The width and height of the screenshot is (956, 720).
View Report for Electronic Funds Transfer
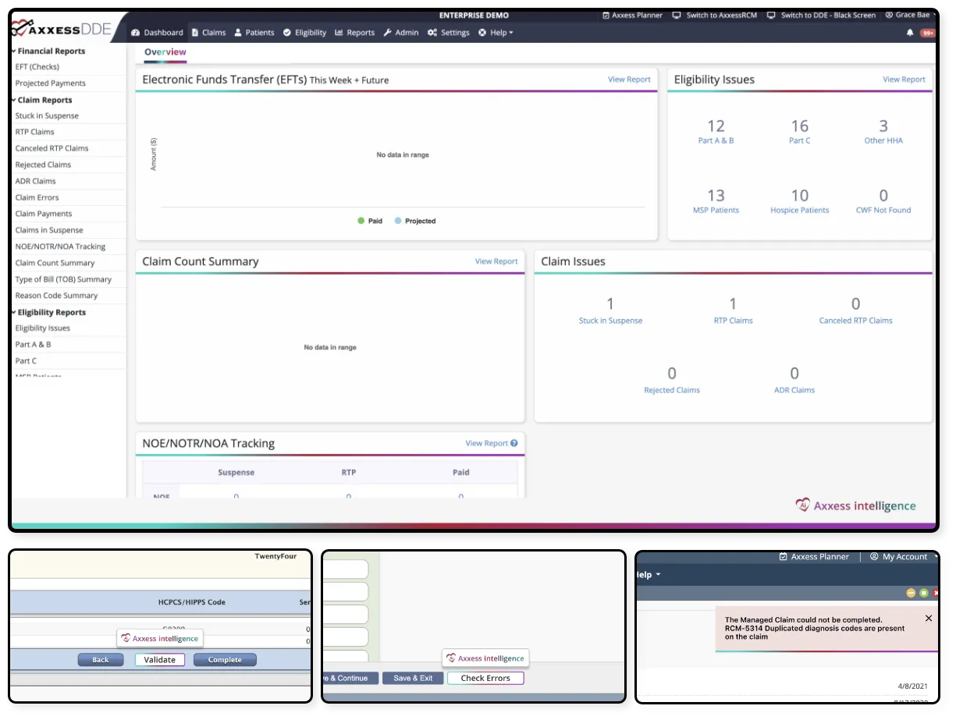point(629,80)
